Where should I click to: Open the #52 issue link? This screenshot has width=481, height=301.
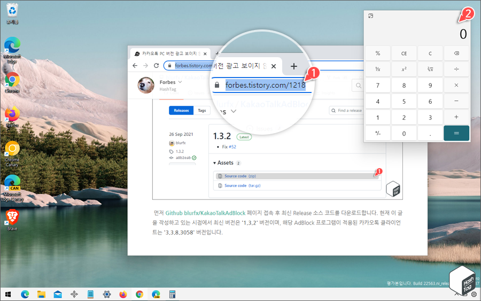tap(232, 147)
